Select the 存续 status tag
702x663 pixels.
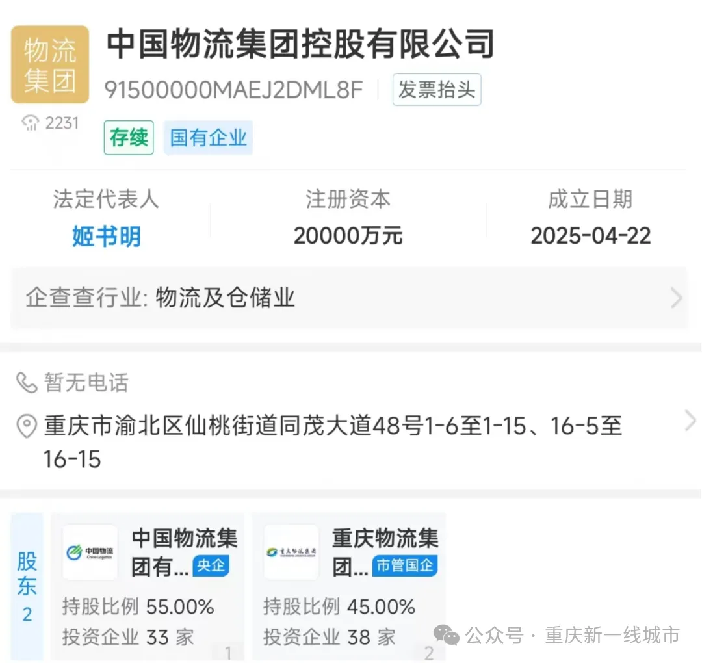click(x=128, y=138)
